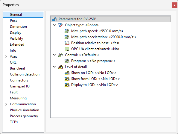Select the Physics simulation page
The width and height of the screenshot is (178, 134).
click(25, 110)
